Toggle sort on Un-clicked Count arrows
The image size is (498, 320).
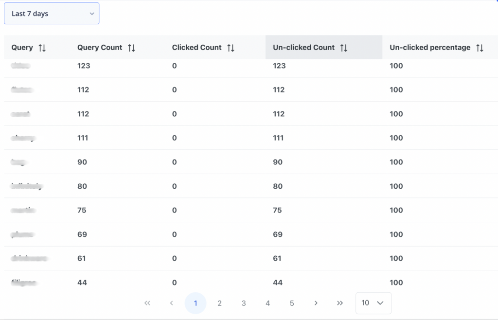click(x=344, y=48)
